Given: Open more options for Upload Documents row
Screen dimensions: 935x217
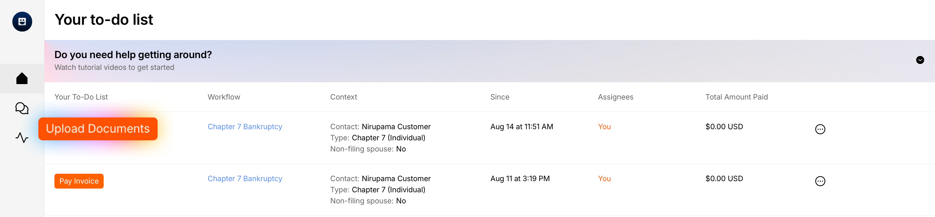Looking at the screenshot, I should (820, 129).
